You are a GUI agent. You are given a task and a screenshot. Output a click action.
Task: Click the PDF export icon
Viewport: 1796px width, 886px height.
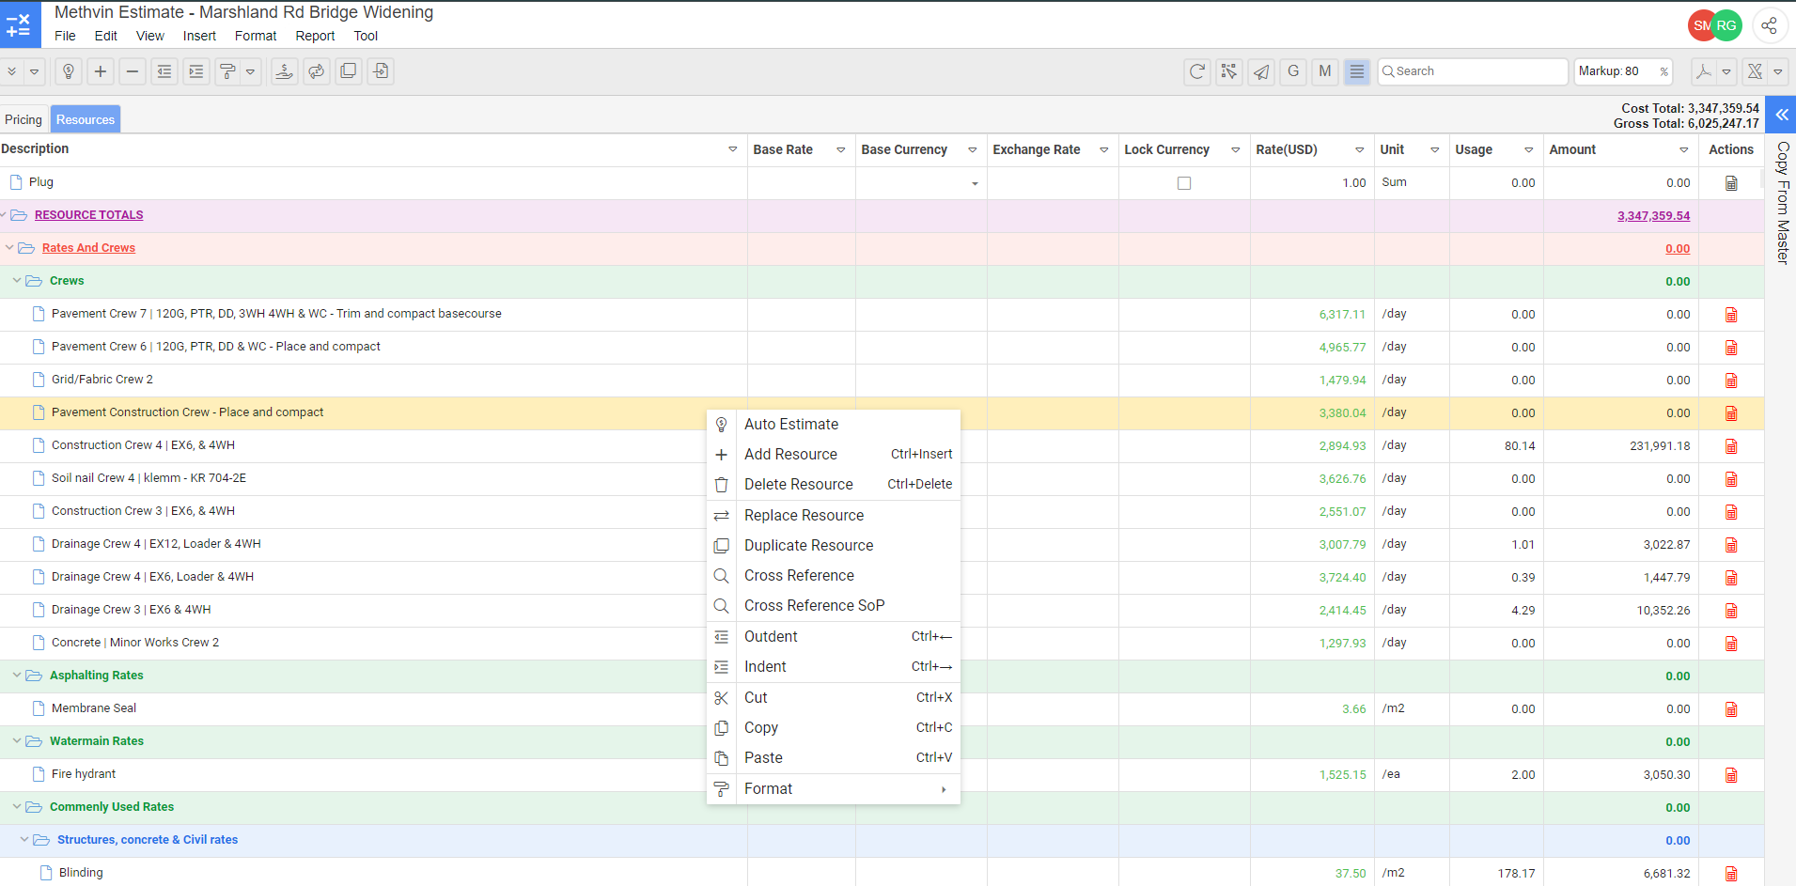click(1703, 71)
